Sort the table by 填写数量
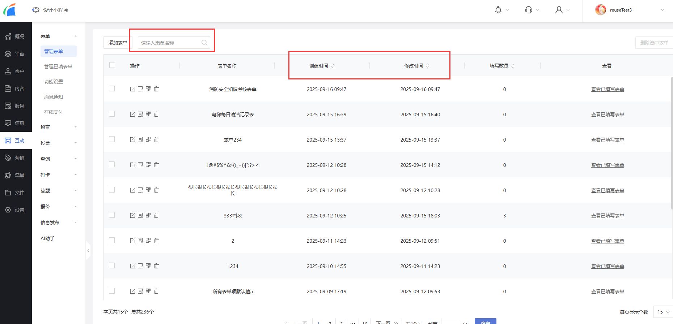Screen dimensions: 673x324 click(x=513, y=66)
